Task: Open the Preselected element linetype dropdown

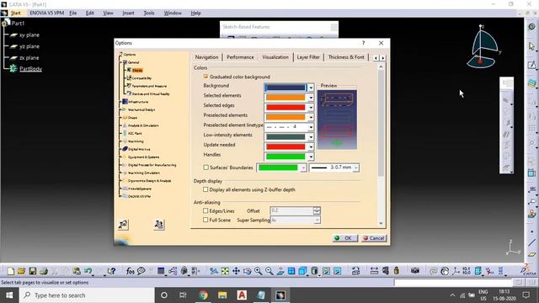Action: coord(311,127)
